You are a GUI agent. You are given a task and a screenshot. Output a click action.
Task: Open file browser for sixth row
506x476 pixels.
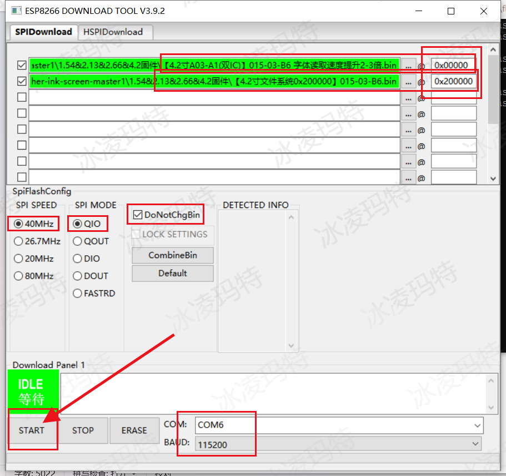pyautogui.click(x=409, y=146)
